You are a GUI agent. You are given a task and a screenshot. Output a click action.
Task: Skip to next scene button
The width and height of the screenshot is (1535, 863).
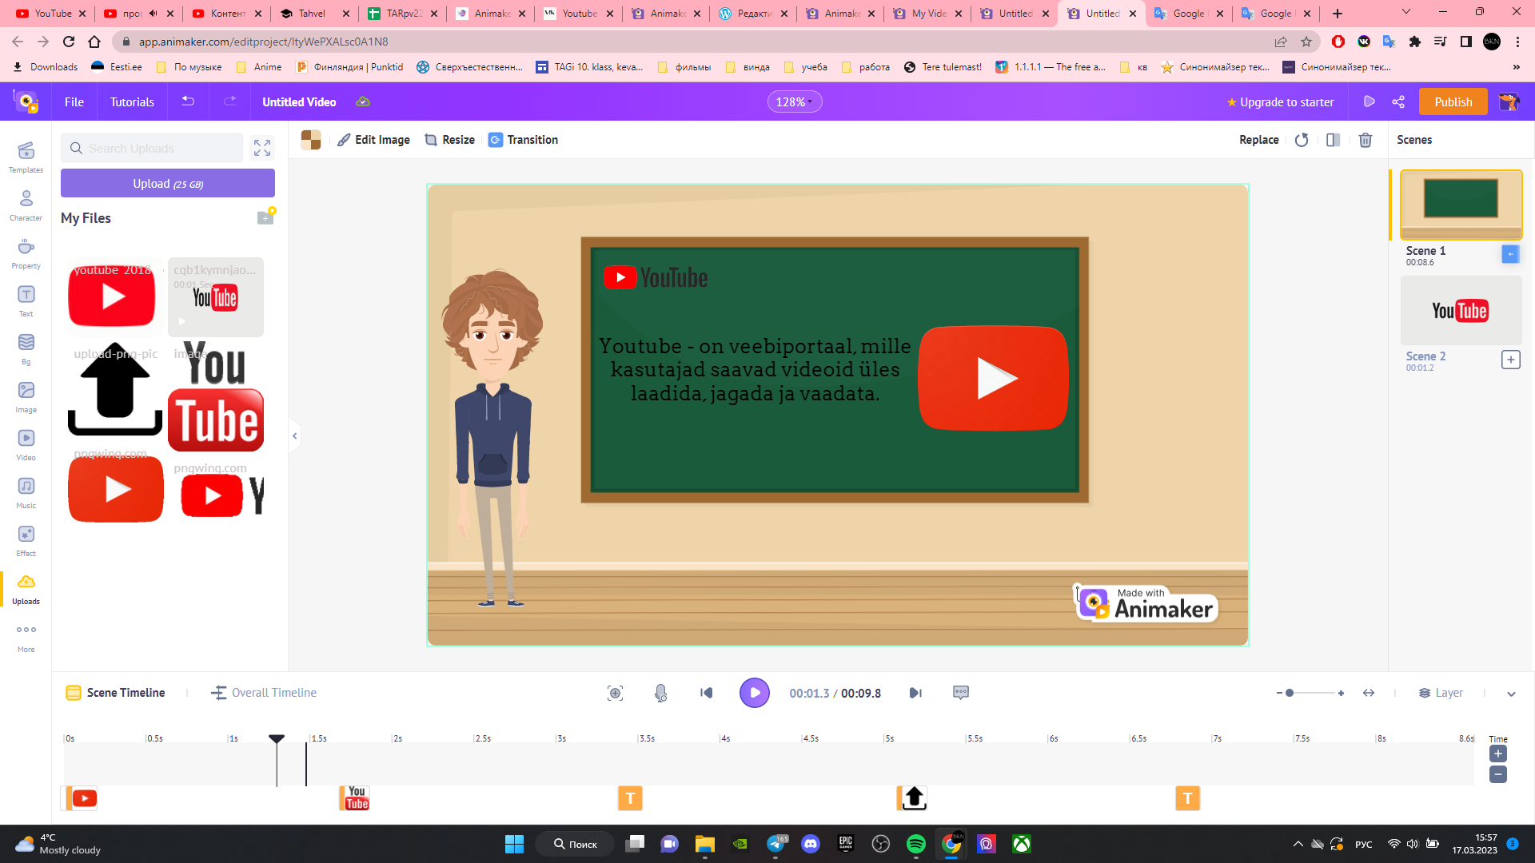click(915, 693)
